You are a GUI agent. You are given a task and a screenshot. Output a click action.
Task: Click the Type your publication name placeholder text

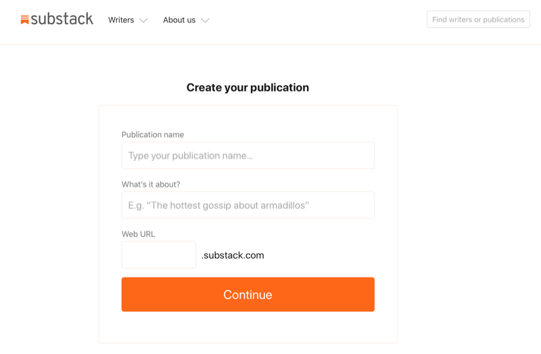click(x=191, y=156)
